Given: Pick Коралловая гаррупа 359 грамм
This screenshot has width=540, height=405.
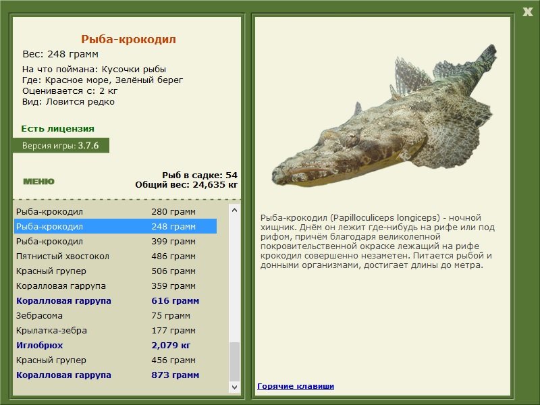Looking at the screenshot, I should tap(115, 286).
